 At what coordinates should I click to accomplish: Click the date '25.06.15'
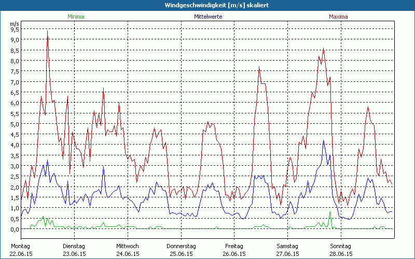click(181, 254)
